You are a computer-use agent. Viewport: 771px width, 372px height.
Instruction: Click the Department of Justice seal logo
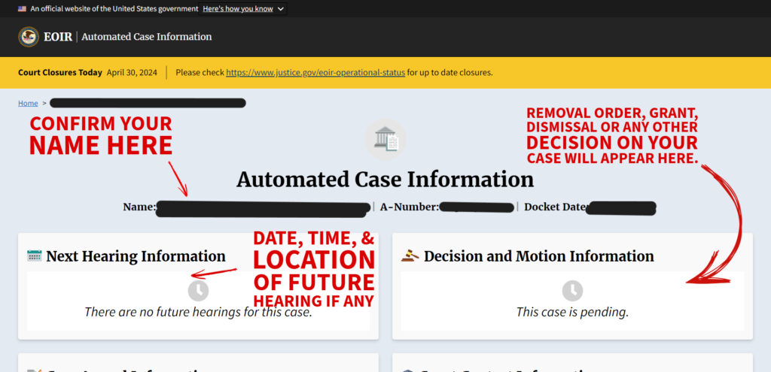29,37
